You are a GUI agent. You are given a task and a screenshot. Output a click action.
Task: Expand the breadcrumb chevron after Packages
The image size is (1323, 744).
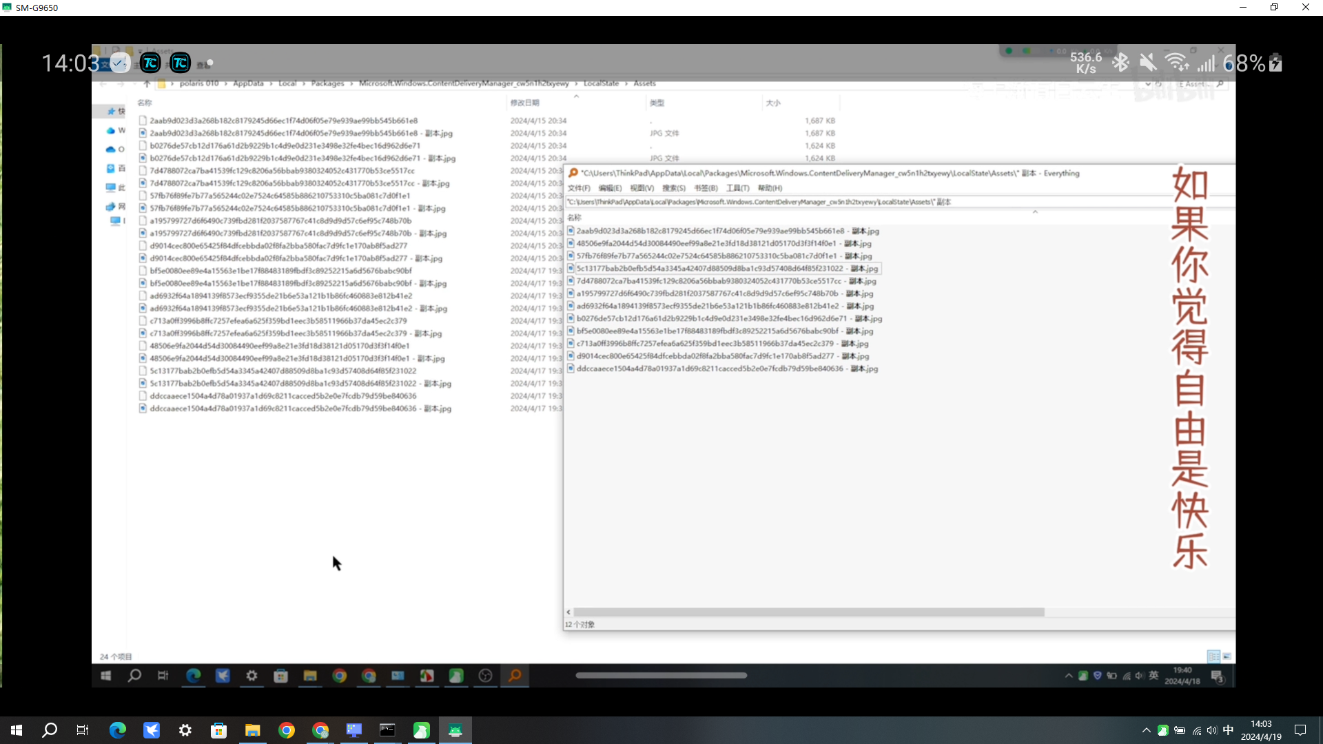(351, 83)
